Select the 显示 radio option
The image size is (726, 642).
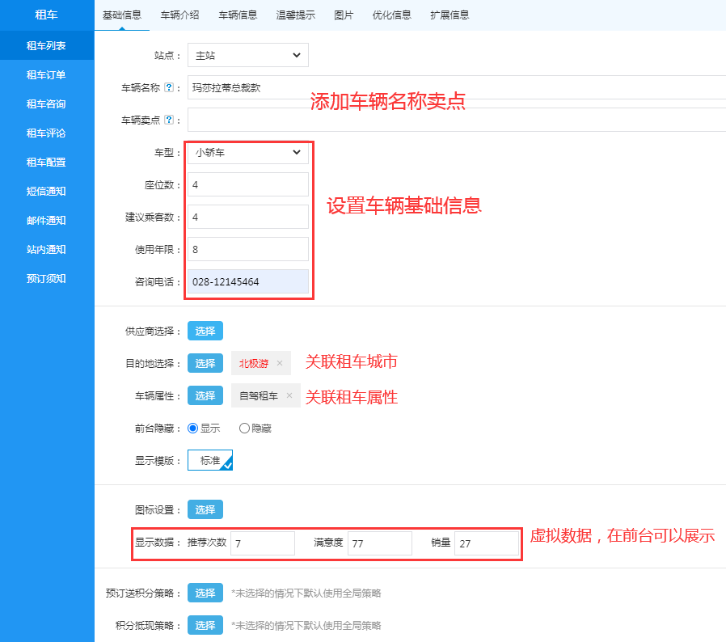[x=193, y=429]
